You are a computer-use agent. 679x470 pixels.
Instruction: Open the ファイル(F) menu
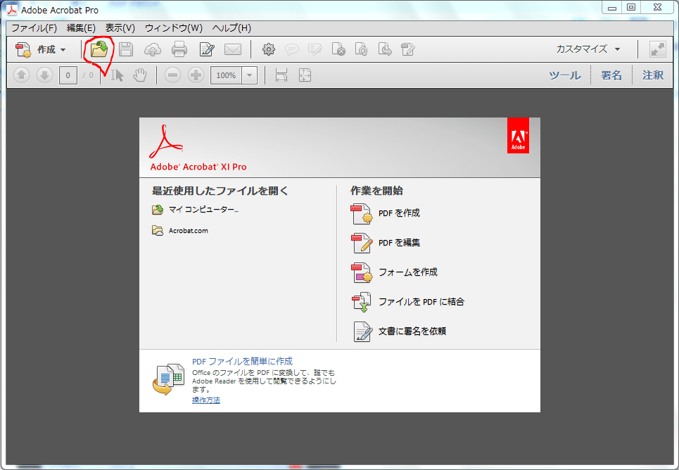(x=34, y=28)
